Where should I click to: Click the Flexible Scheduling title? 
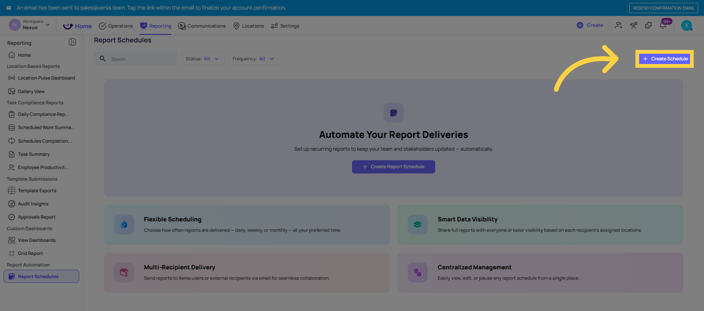pyautogui.click(x=173, y=219)
